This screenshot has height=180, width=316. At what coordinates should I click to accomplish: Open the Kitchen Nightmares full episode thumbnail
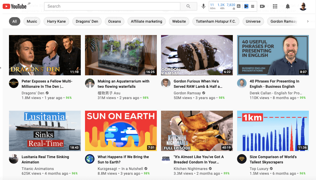tap(197, 131)
